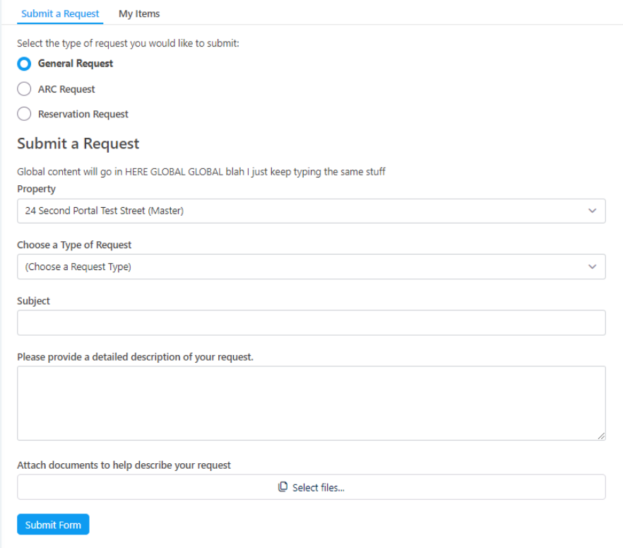Screen dimensions: 623x548
Task: Click the Request Type dropdown chevron arrow
Action: (592, 267)
